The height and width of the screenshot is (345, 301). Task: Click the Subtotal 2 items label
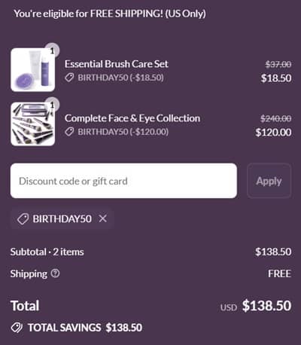(x=47, y=252)
